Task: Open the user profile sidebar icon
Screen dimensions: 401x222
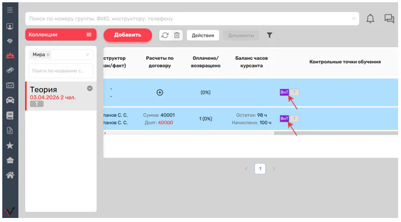Action: (x=10, y=26)
